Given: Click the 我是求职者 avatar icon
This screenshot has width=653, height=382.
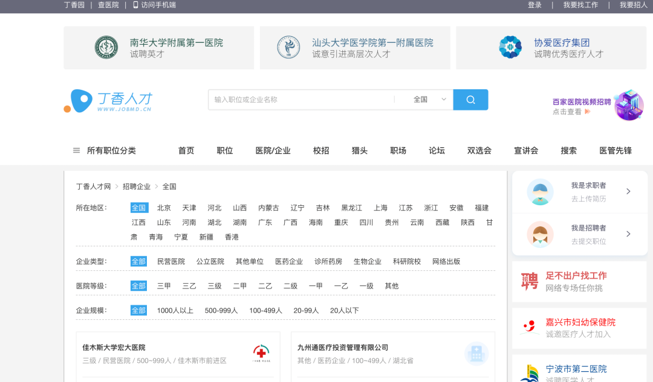Looking at the screenshot, I should (539, 192).
